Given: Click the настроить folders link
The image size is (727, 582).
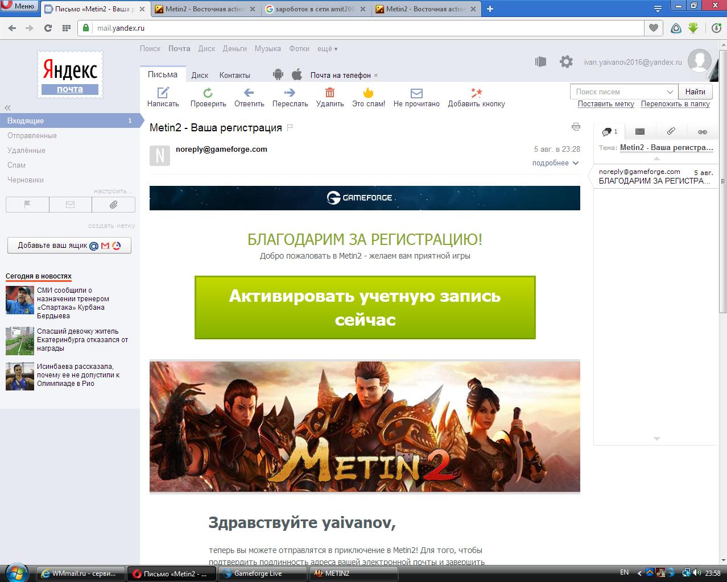Looking at the screenshot, I should (x=113, y=191).
